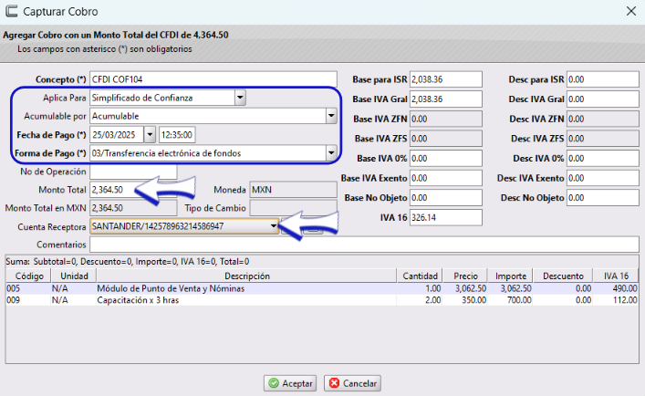This screenshot has height=396, width=645.
Task: Click the Desc IVA Exento field
Action: [603, 178]
